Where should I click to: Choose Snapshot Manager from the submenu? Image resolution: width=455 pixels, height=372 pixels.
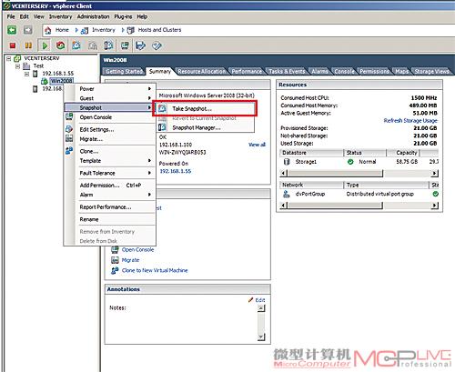click(x=205, y=127)
